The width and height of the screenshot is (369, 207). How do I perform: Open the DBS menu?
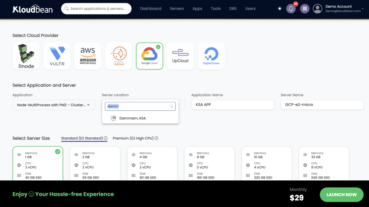click(x=233, y=9)
